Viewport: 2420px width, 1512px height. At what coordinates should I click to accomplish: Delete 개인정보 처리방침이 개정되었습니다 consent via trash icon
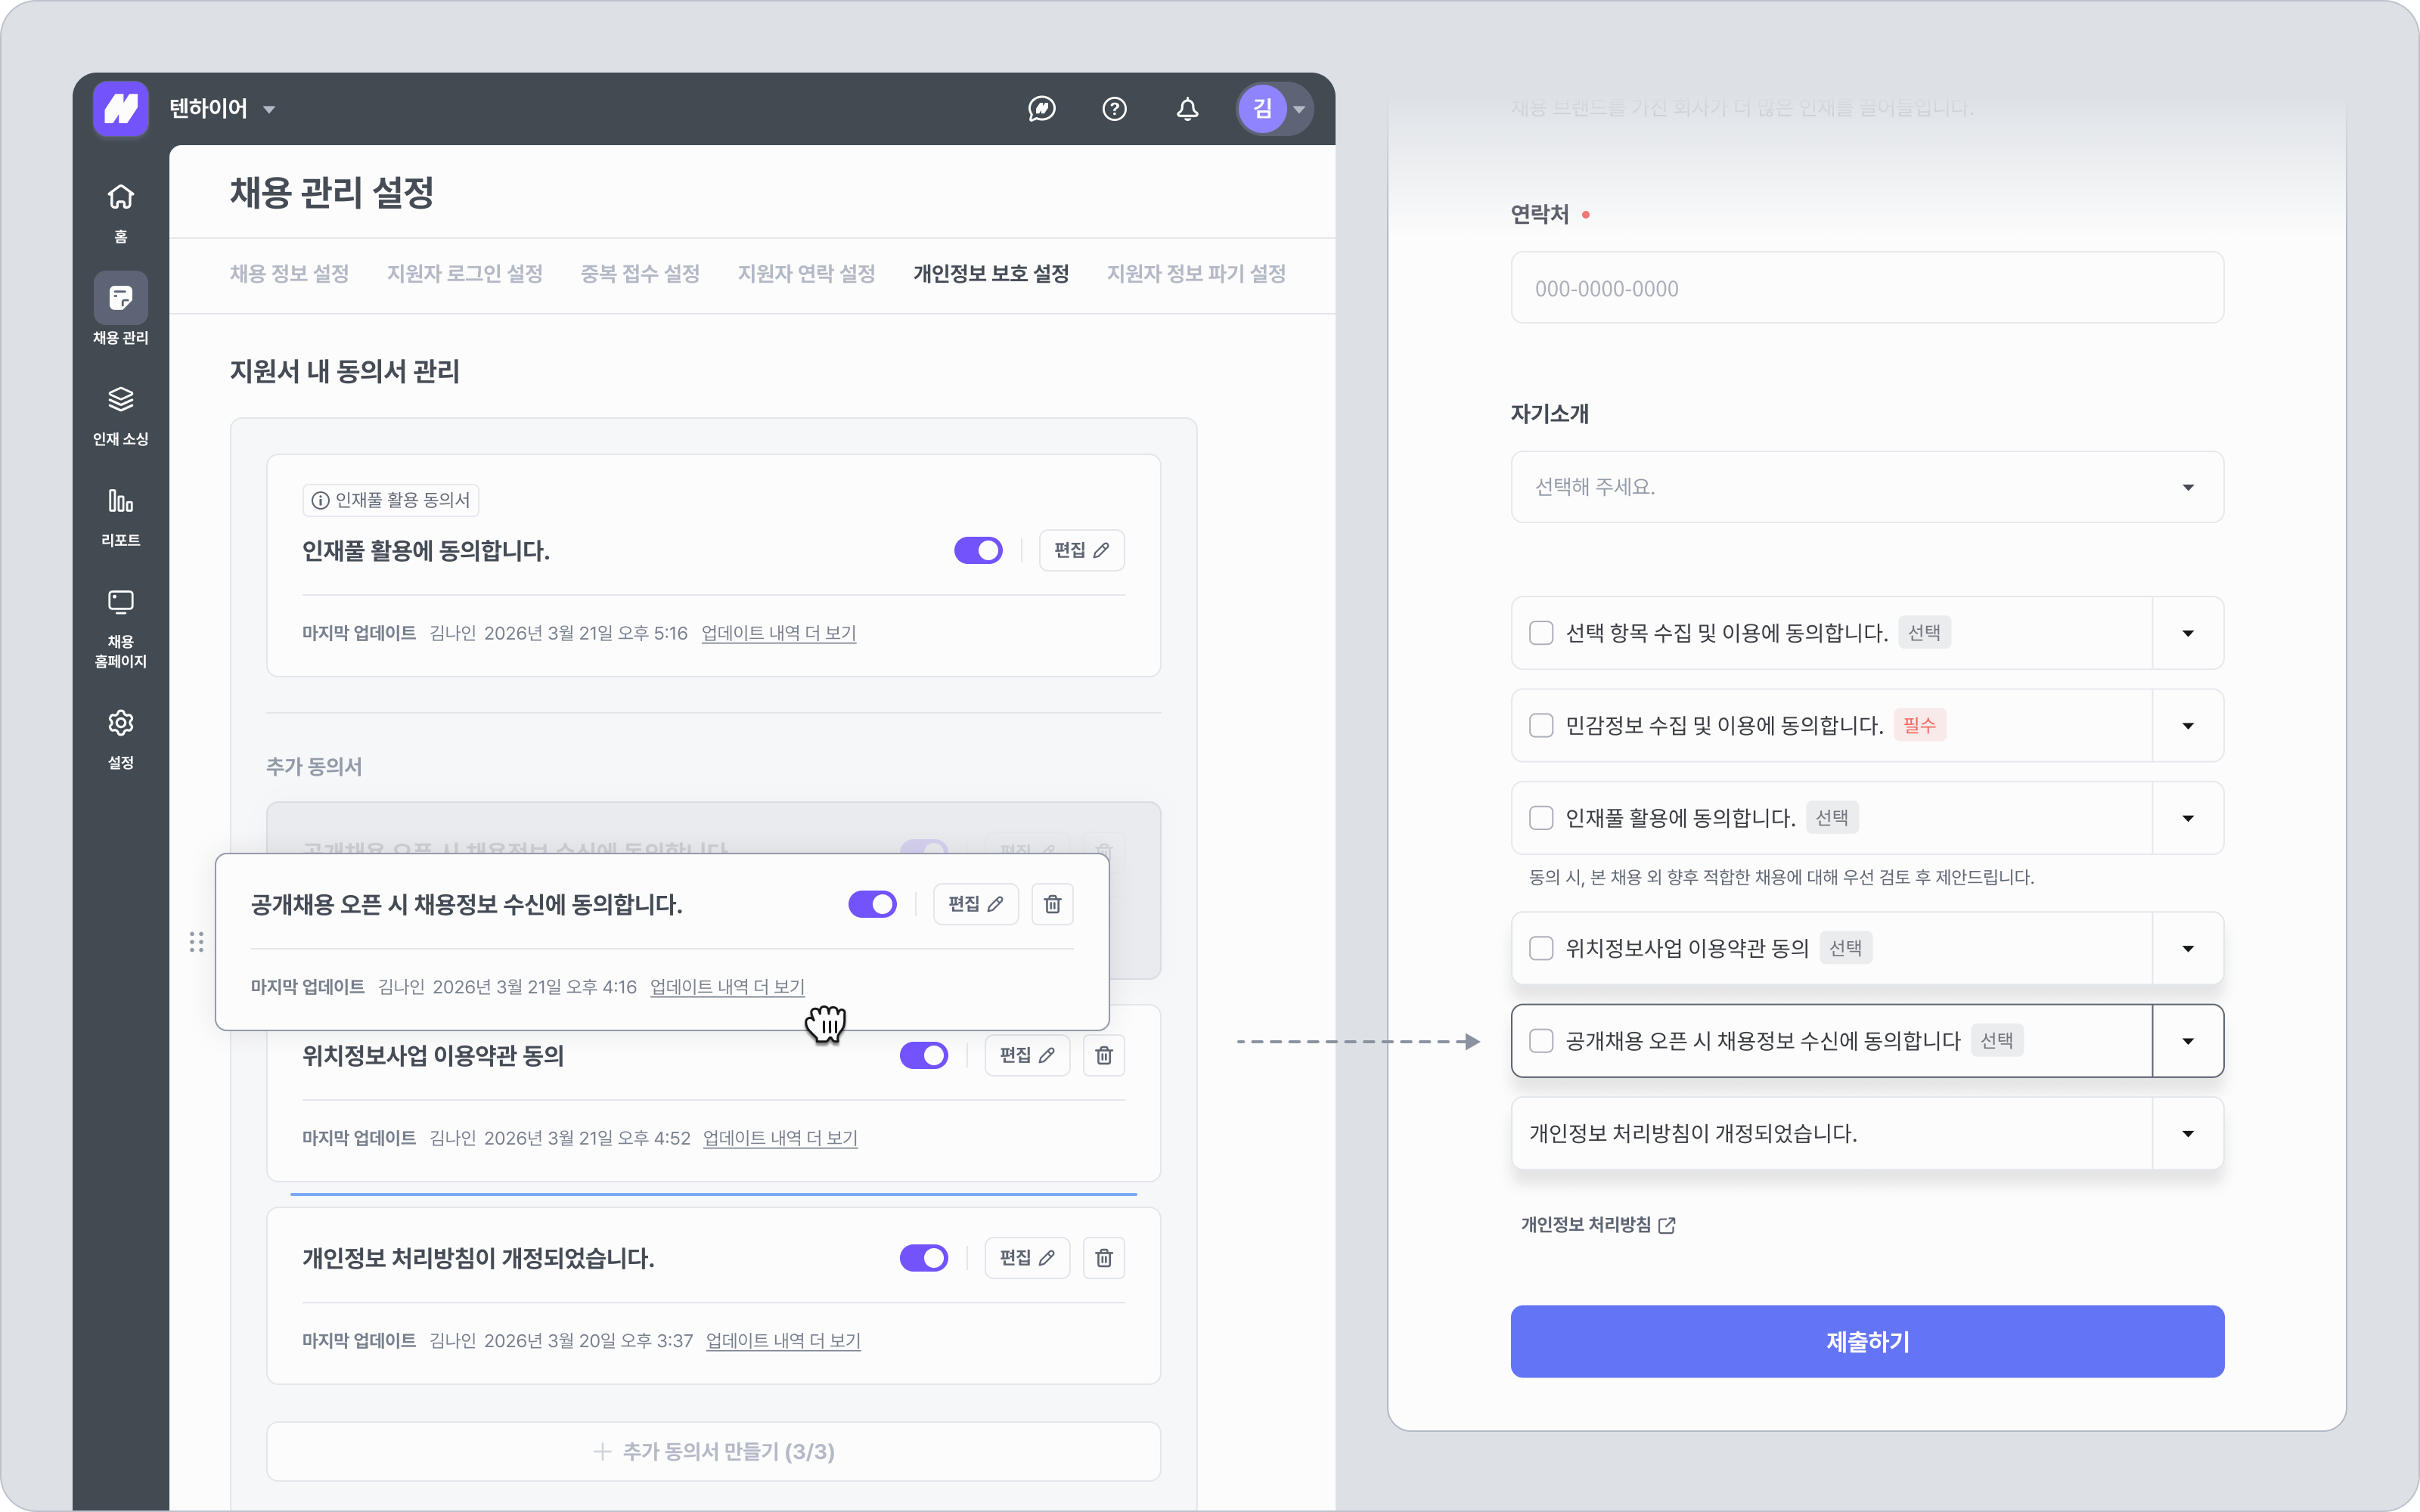point(1103,1258)
